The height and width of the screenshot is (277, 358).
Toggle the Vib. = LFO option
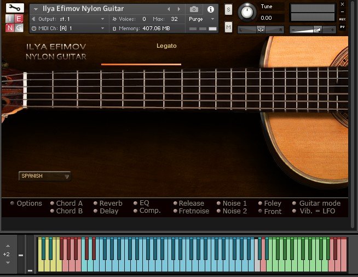click(294, 211)
